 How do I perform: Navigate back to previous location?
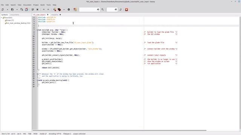[44, 9]
